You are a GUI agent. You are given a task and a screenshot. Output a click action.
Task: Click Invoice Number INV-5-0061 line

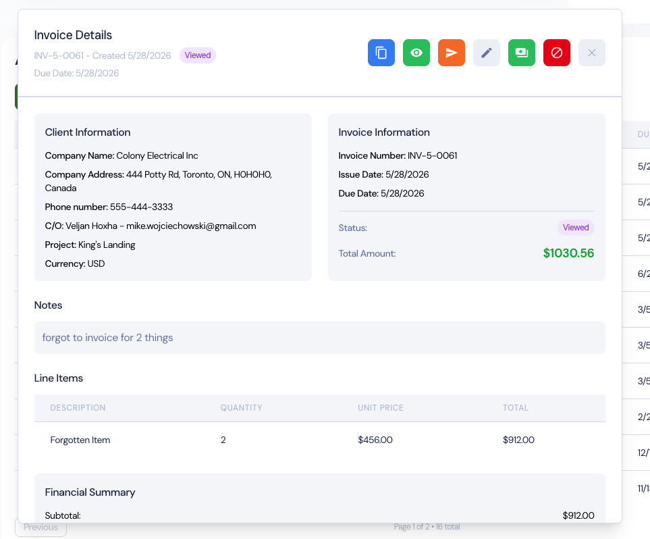398,155
